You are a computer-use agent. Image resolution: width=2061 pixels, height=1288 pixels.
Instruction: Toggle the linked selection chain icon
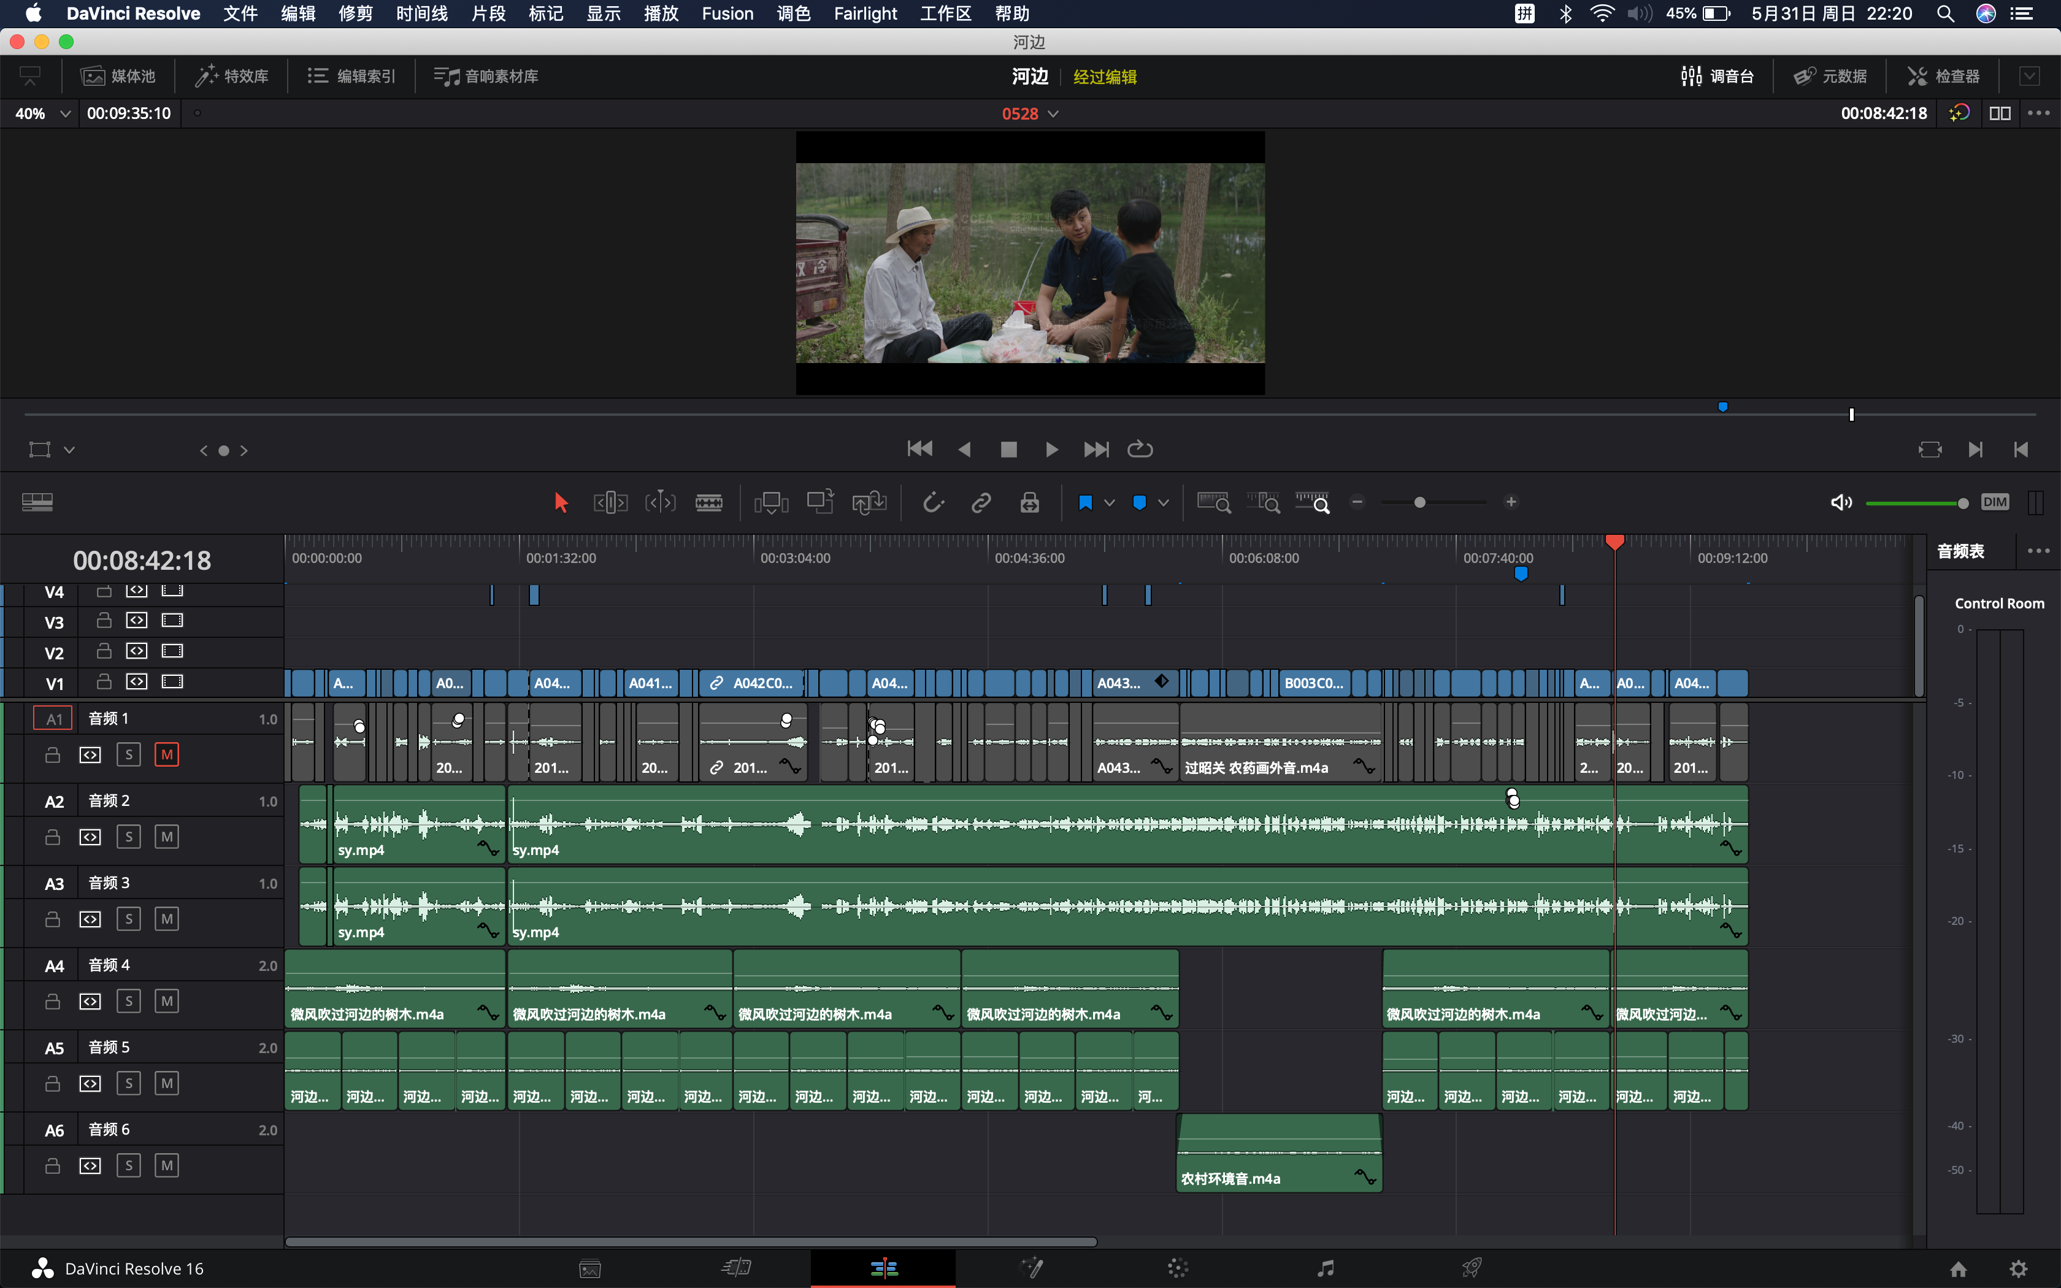[981, 502]
